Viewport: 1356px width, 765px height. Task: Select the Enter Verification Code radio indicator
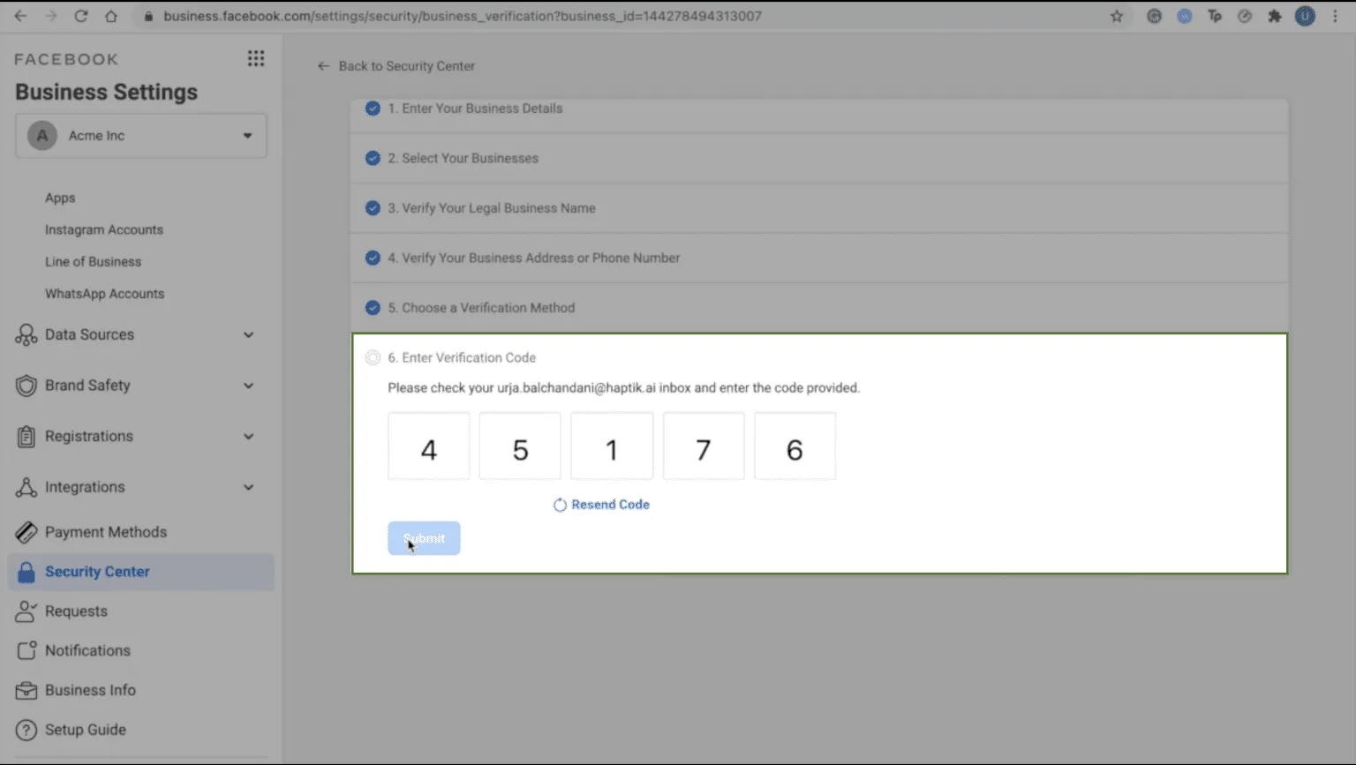click(373, 357)
